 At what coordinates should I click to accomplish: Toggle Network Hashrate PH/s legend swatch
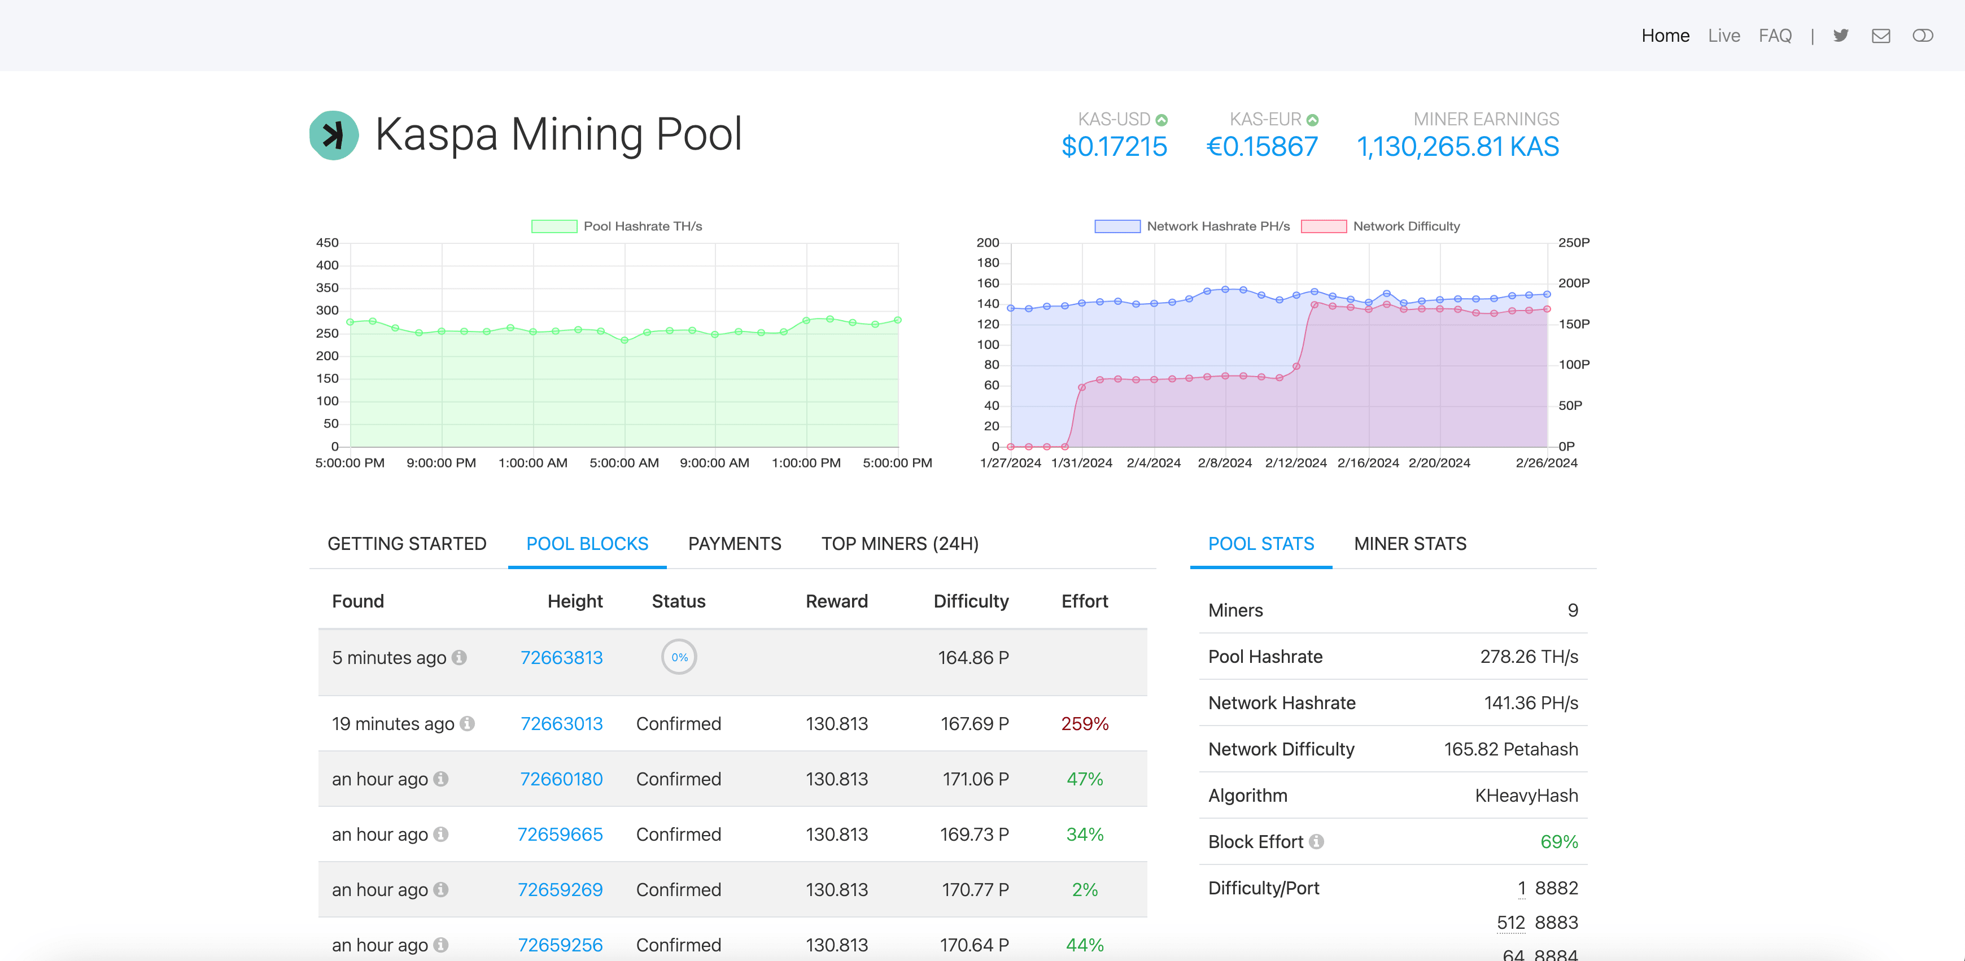pyautogui.click(x=1117, y=226)
